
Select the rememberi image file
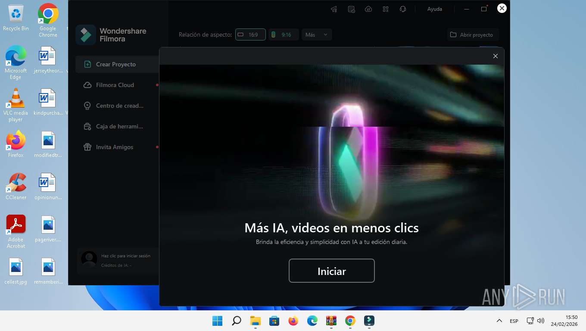pyautogui.click(x=48, y=271)
